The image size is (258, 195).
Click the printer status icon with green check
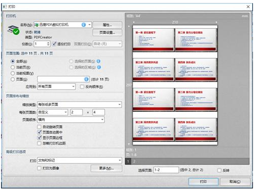tap(14, 30)
